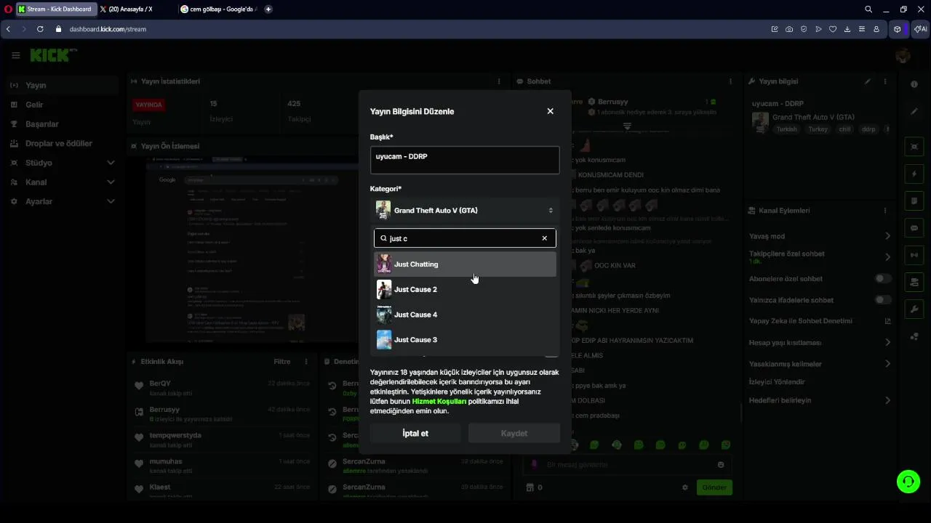Click the Gönder chat button
Viewport: 931px width, 523px height.
pos(714,487)
